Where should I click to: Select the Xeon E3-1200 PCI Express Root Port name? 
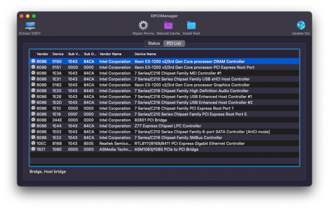(194, 67)
